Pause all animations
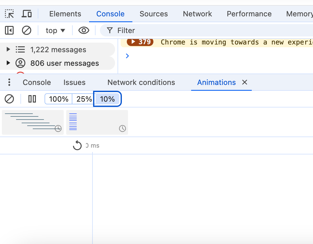 (32, 99)
